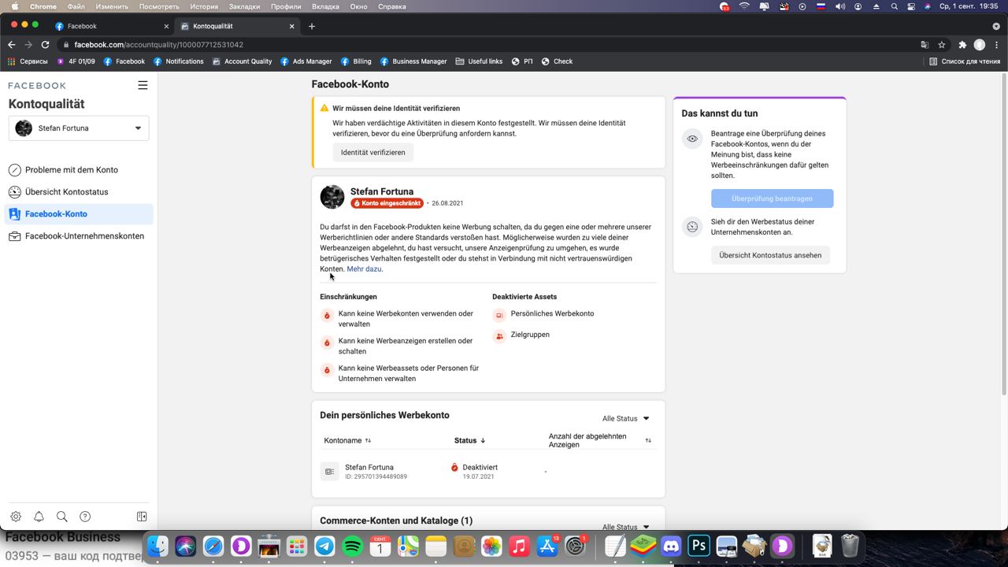Click the page vertical scrollbar

(1004, 236)
